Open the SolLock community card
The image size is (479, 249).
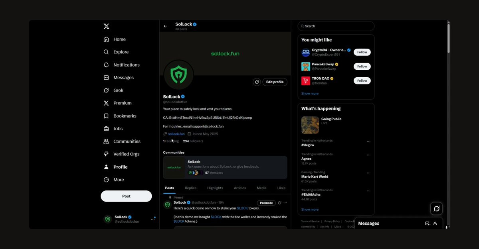click(x=225, y=167)
